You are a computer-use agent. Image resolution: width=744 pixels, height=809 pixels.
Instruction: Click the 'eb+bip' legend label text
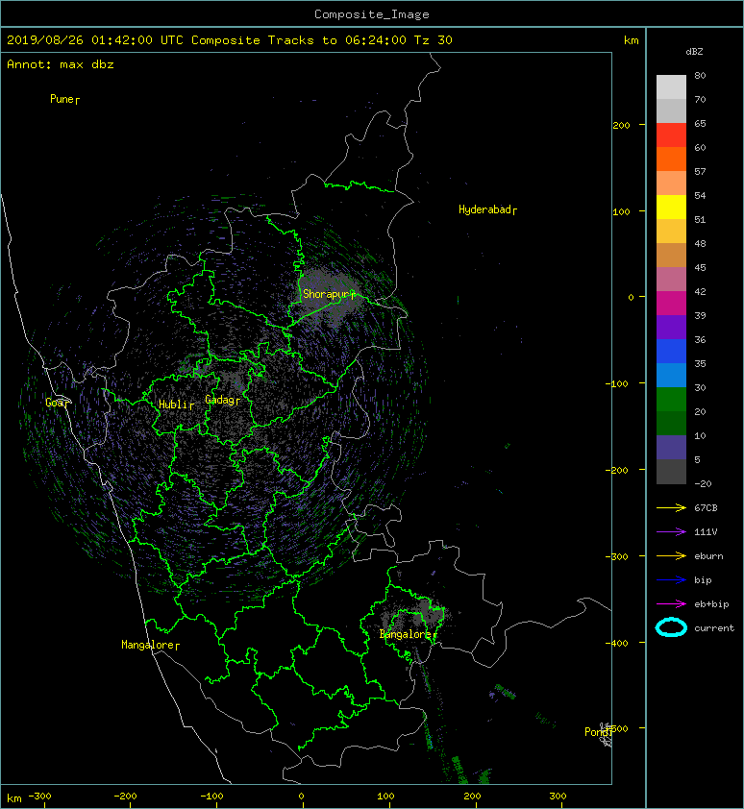[711, 604]
